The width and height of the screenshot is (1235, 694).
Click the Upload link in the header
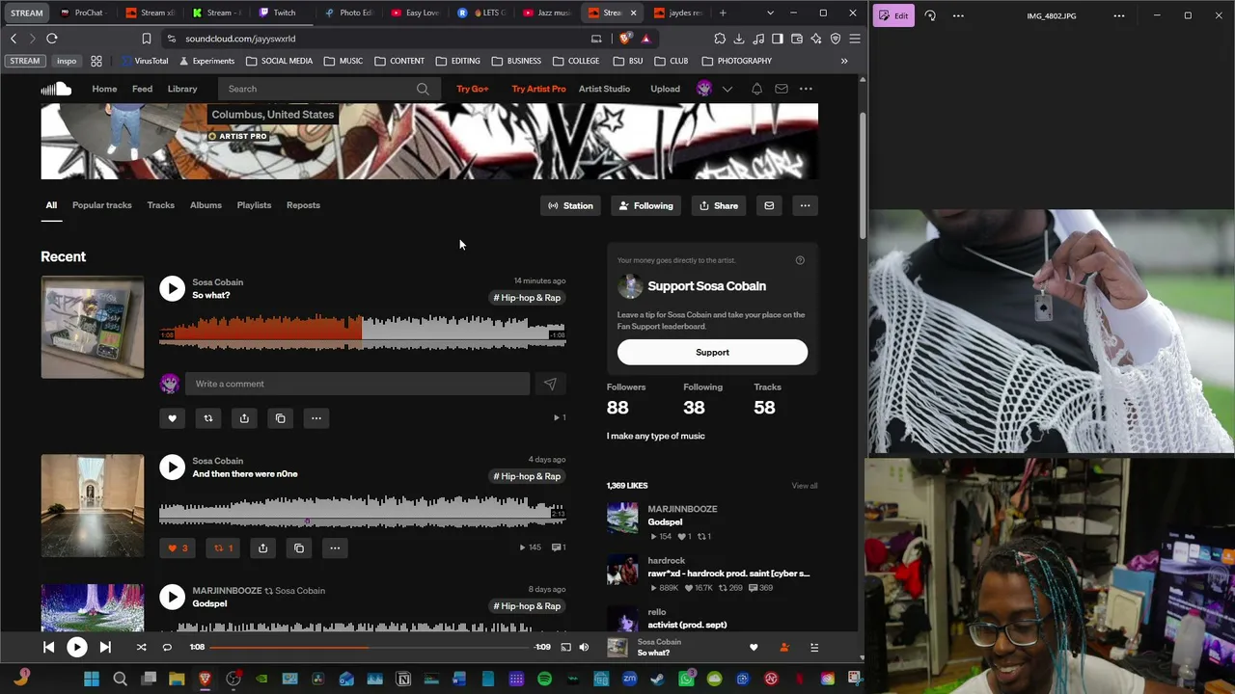(x=665, y=89)
